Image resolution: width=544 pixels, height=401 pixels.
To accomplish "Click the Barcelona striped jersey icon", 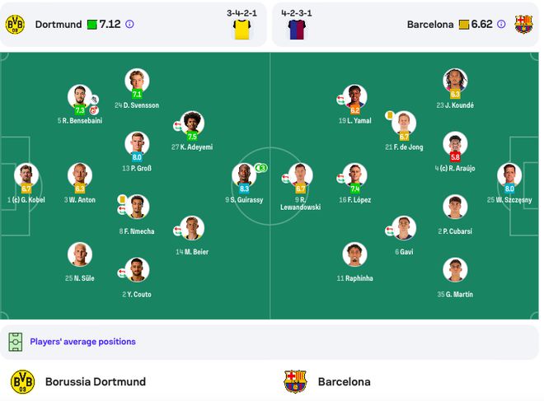I will 297,30.
